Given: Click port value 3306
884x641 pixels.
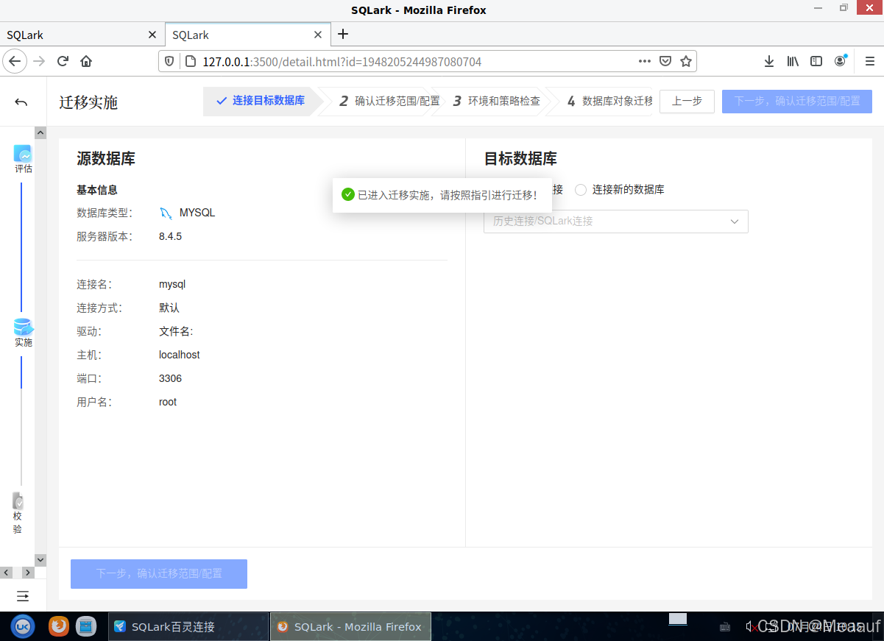Looking at the screenshot, I should (x=170, y=378).
